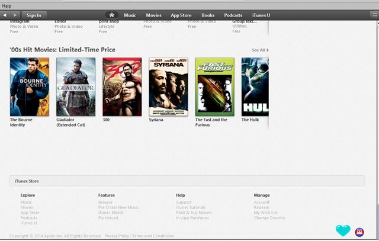Open My Wish List link
This screenshot has width=379, height=241.
coord(266,213)
